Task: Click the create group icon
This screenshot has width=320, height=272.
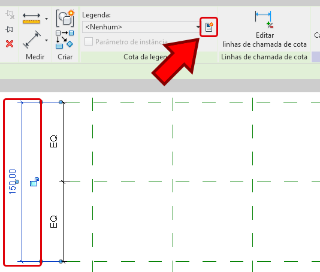Action: (x=65, y=18)
